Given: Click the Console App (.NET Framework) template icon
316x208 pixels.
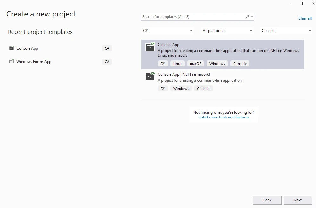Looking at the screenshot, I should click(150, 77).
